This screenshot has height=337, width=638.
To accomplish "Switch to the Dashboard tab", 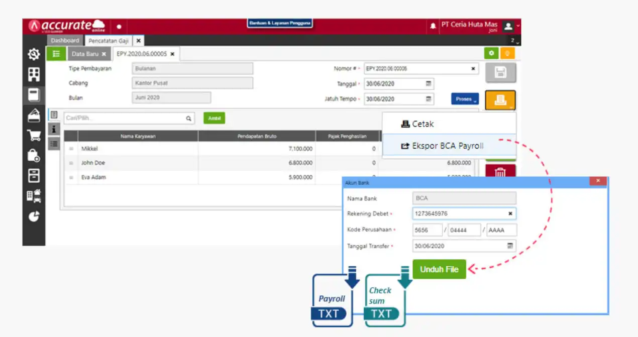I will (65, 40).
